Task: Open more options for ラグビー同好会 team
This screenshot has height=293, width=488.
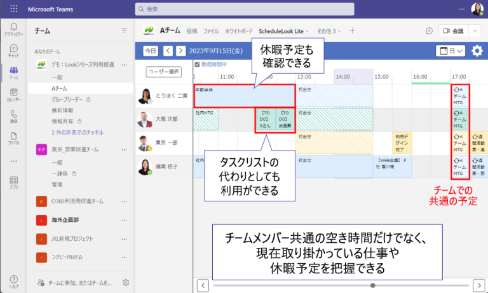Action: pyautogui.click(x=124, y=257)
